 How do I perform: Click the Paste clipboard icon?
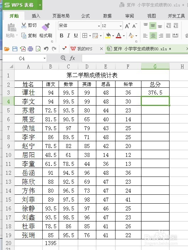click(x=12, y=27)
